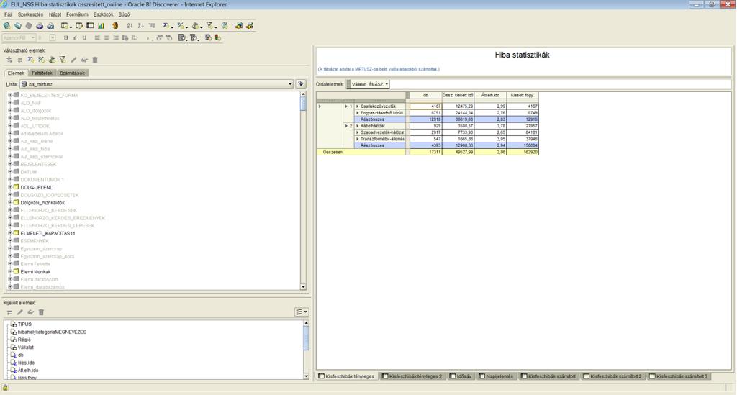Image resolution: width=737 pixels, height=395 pixels.
Task: Expand the DOLG-JELENL folder
Action: pyautogui.click(x=10, y=187)
